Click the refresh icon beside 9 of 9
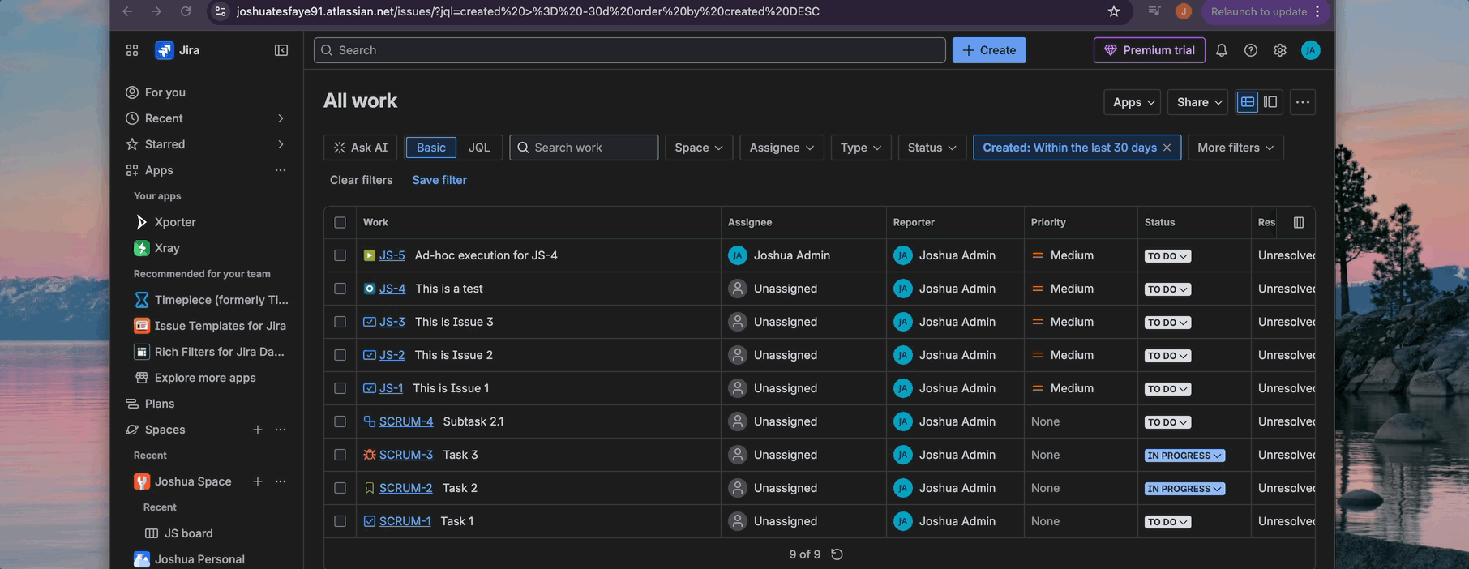Viewport: 1469px width, 569px height. [x=837, y=554]
